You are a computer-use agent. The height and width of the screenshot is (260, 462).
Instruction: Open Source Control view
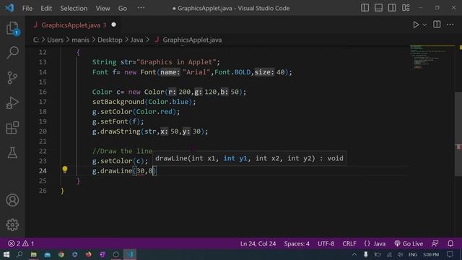[12, 78]
